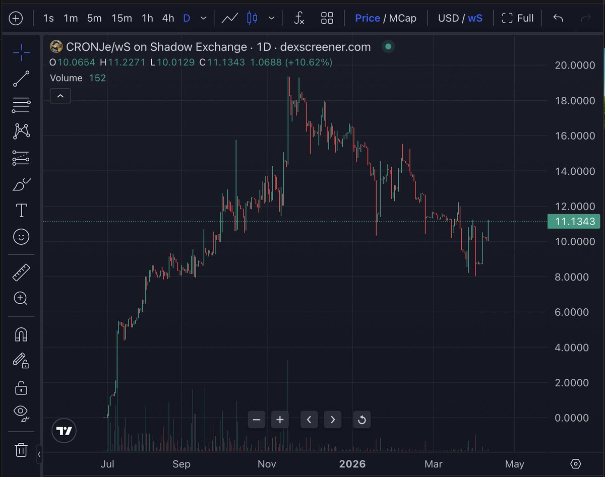Zoom out with the minus button

(257, 419)
